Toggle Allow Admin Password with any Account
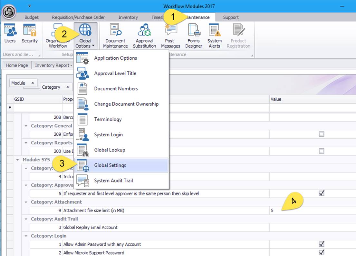 [x=321, y=244]
